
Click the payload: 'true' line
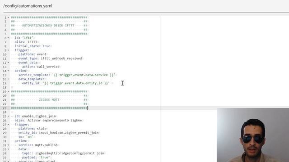36,157
